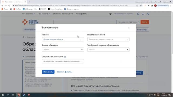This screenshot has height=97, width=173.
Task: Open the YouTube bookmark
Action: [x=17, y=9]
